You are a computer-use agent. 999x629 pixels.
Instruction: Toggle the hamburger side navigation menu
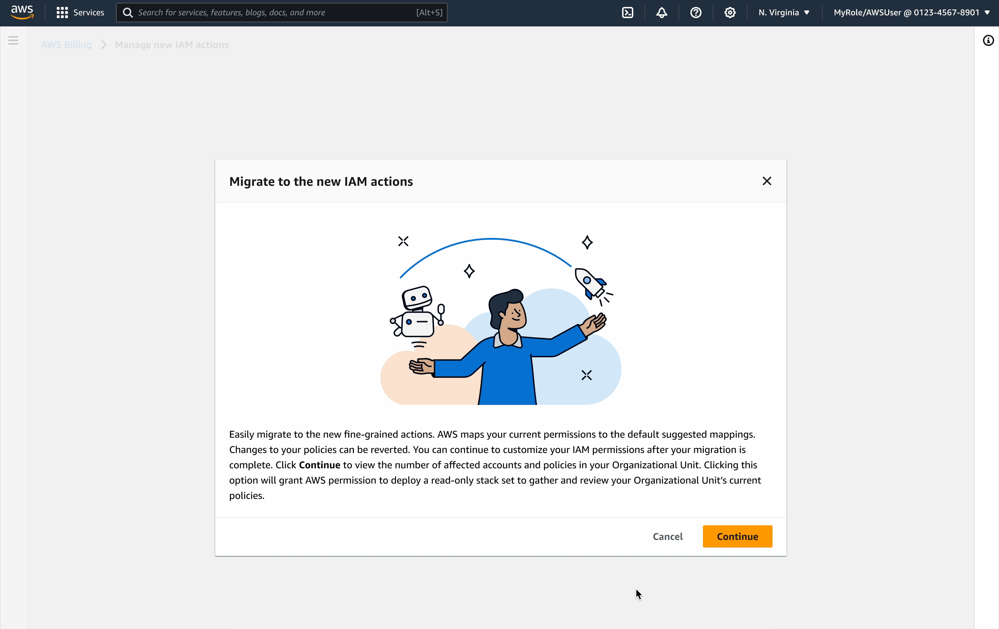(13, 40)
